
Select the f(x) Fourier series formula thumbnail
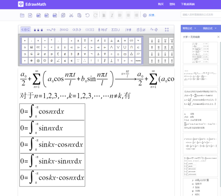tap(200, 98)
